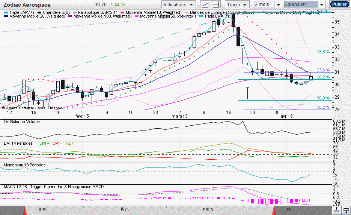Click 'févr.' on the timeline bar
Viewport: 351px width, 215px height.
click(x=125, y=209)
